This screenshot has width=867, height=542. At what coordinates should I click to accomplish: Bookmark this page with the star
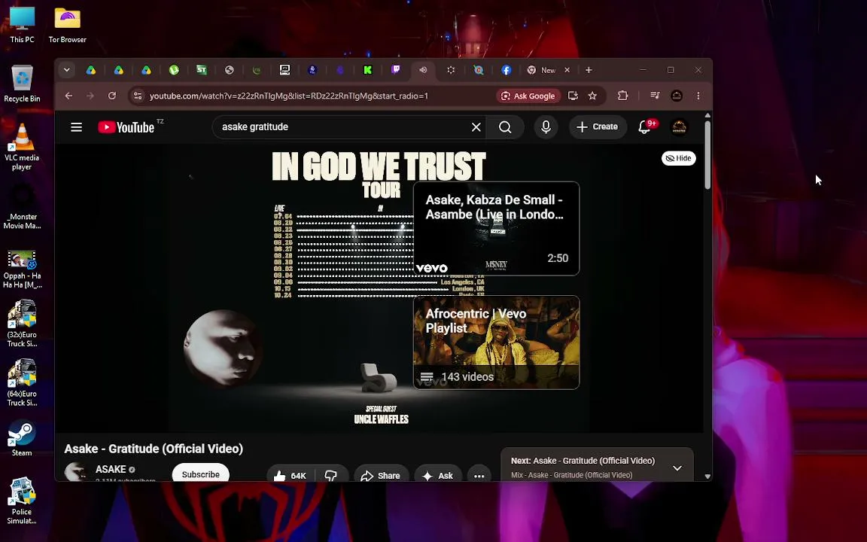tap(592, 96)
